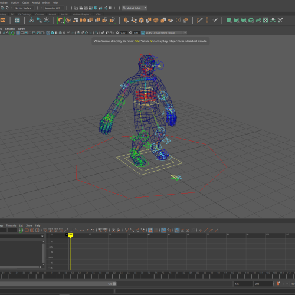The width and height of the screenshot is (295, 295).
Task: Toggle the view transform button beside ACES dropdown
Action: [143, 32]
